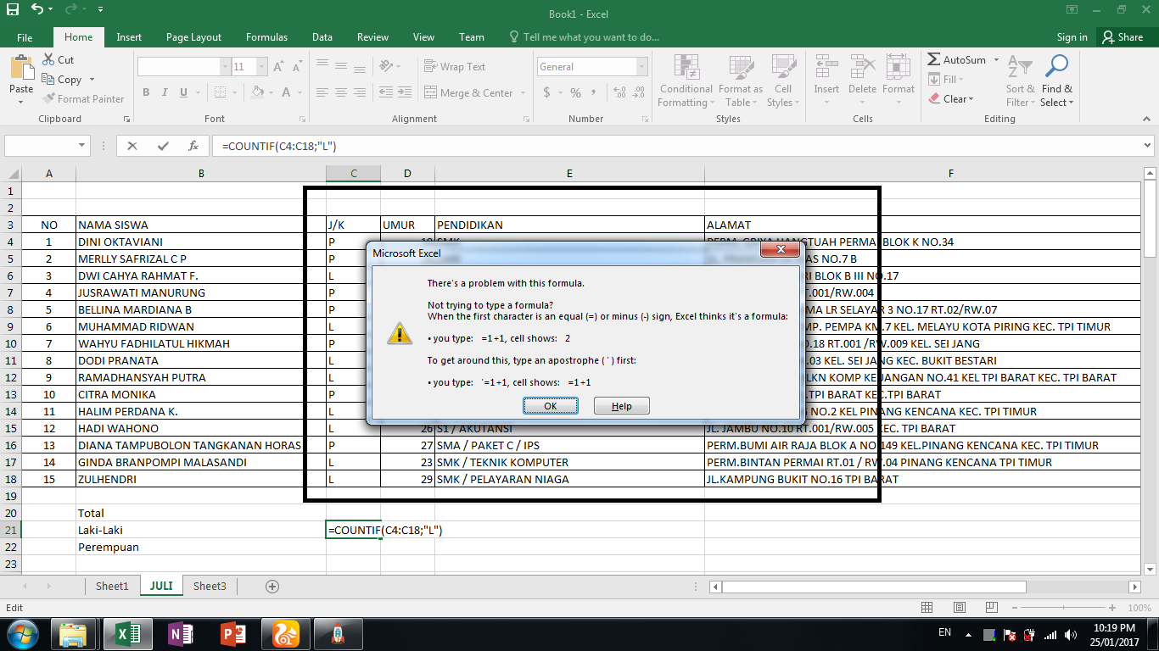Image resolution: width=1159 pixels, height=651 pixels.
Task: Expand the Fill dropdown
Action: tap(961, 80)
